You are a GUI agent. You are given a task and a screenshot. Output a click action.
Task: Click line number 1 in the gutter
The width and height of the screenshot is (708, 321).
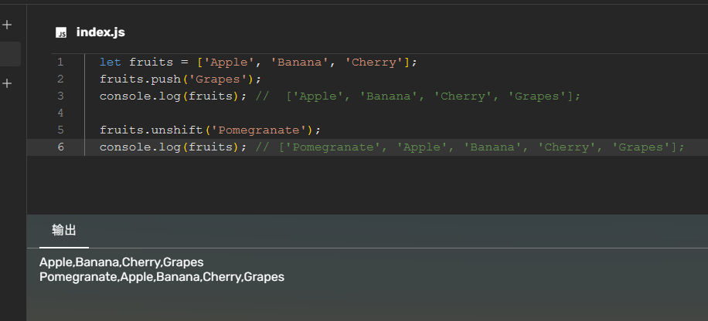tap(60, 62)
